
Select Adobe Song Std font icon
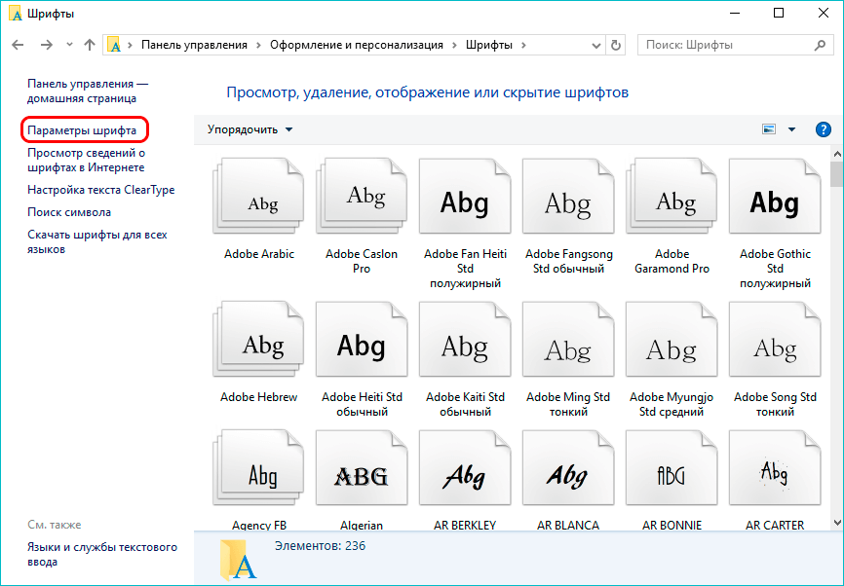pyautogui.click(x=775, y=340)
